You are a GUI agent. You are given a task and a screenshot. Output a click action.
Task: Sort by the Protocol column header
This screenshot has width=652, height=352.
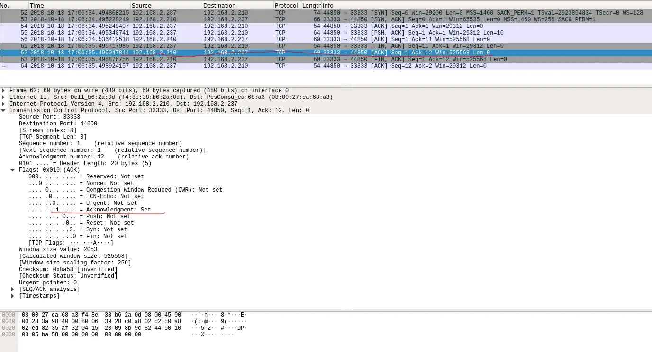coord(287,5)
